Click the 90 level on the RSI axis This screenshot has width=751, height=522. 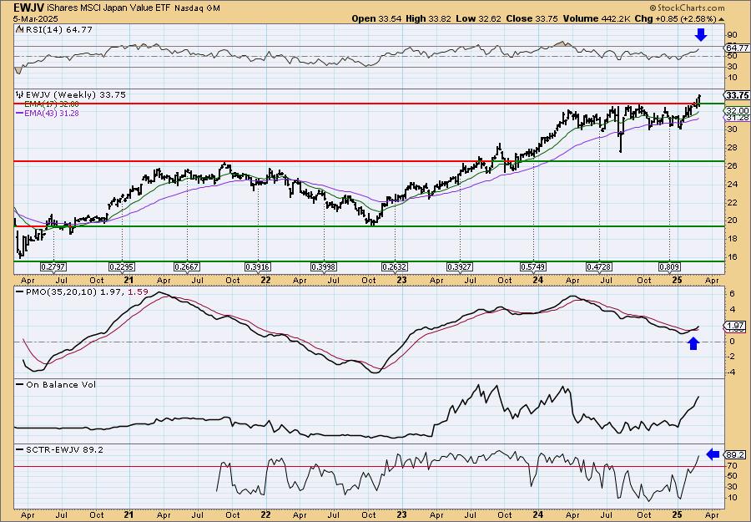(732, 34)
